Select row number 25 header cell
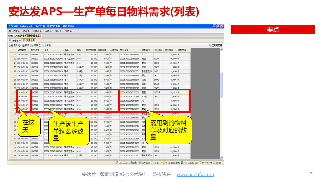Viewport: 323px width, 181px height. (13, 67)
